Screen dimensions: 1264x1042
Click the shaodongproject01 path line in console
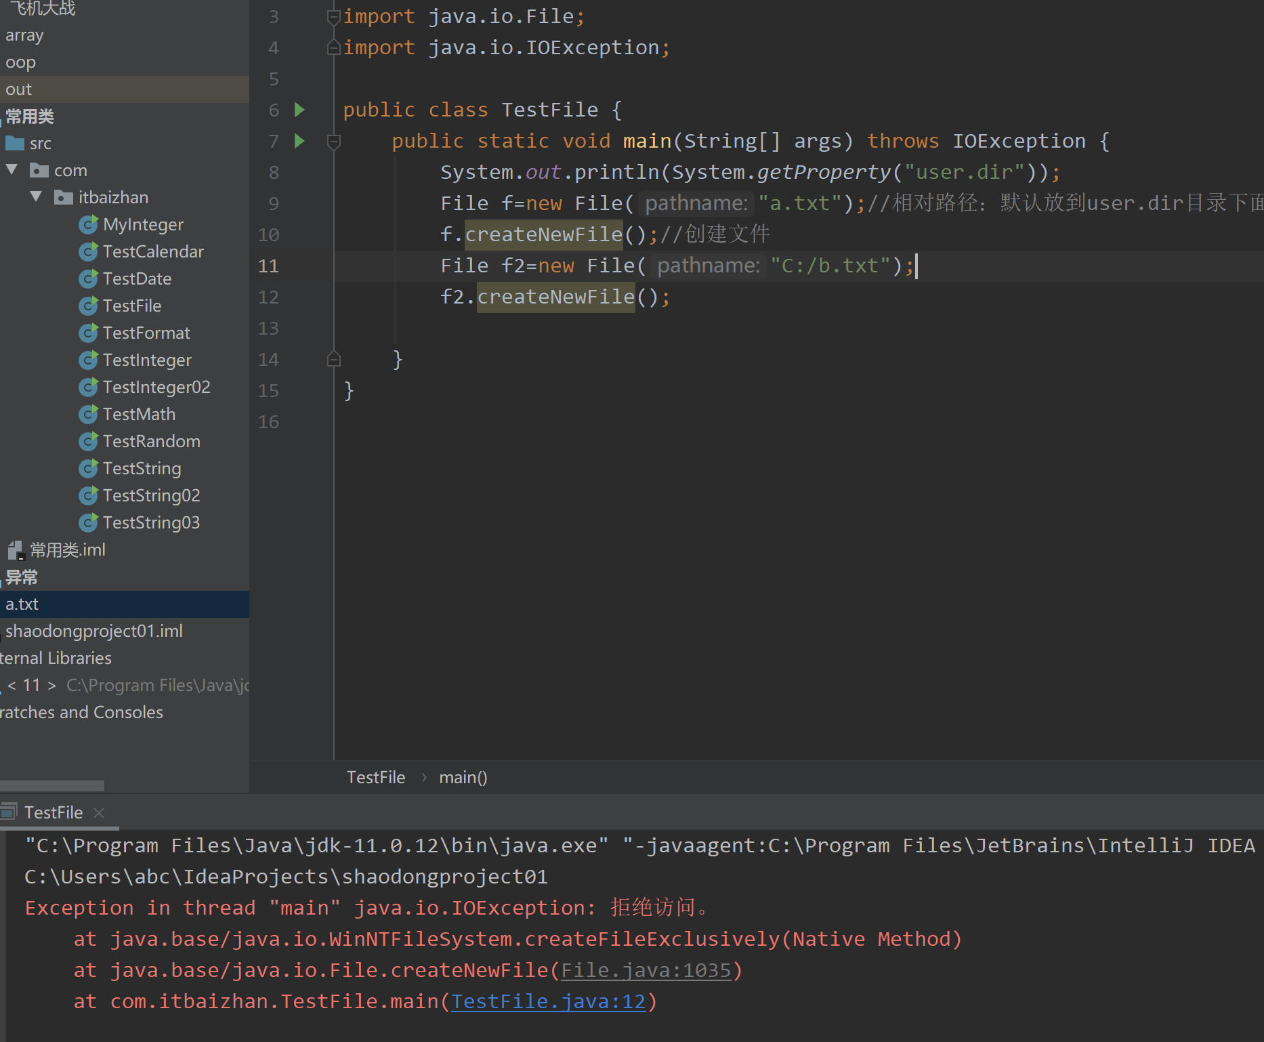(286, 877)
